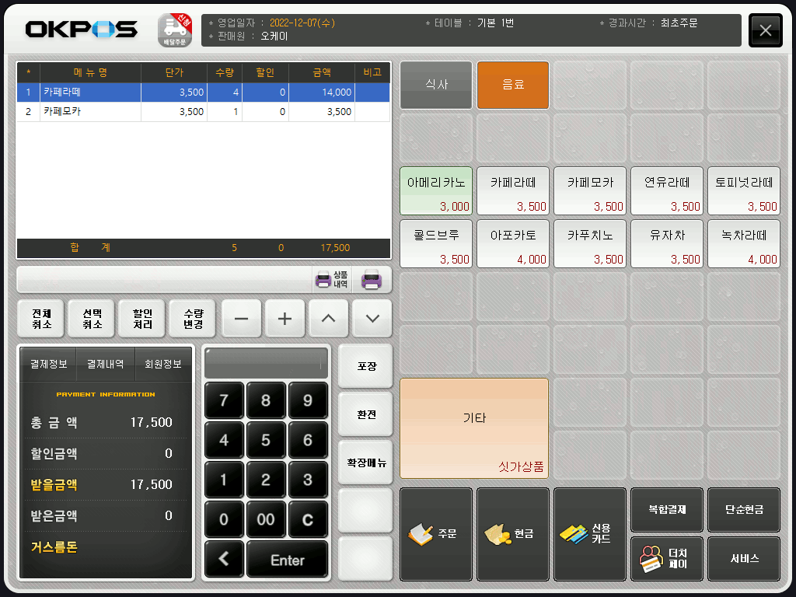Image resolution: width=796 pixels, height=597 pixels.
Task: Pay with cash using 현금 button
Action: coord(512,534)
